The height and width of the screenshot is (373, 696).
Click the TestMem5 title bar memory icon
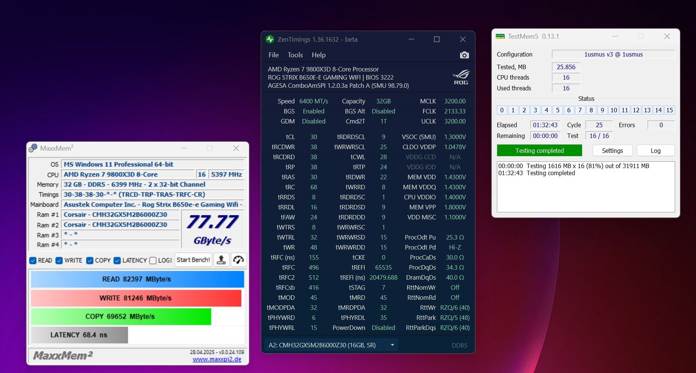pyautogui.click(x=500, y=36)
